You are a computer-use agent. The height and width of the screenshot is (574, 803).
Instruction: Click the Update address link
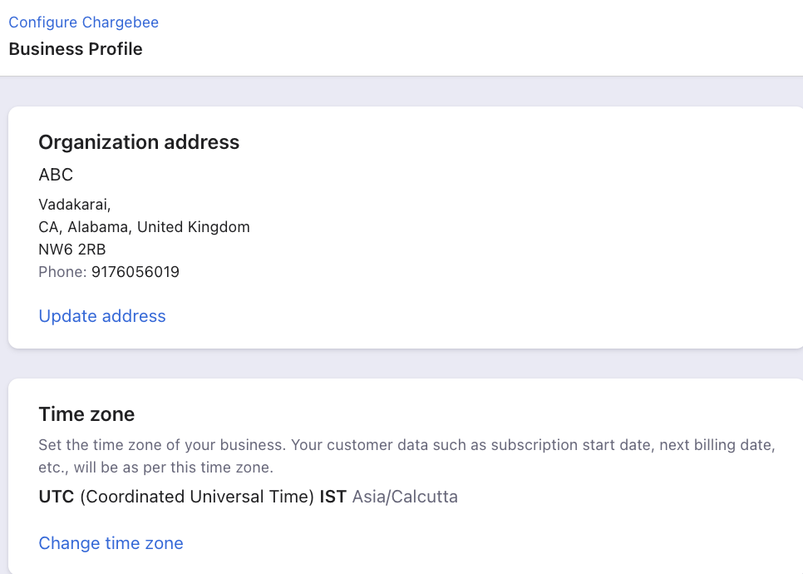102,316
